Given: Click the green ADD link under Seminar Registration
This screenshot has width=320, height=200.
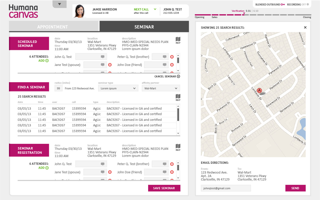Looking at the screenshot, I should 41,168.
